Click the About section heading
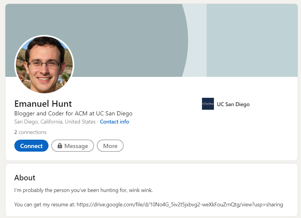Image resolution: width=301 pixels, height=218 pixels. click(x=25, y=178)
